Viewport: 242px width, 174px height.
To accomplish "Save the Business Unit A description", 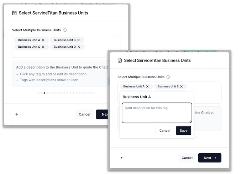I will (x=183, y=131).
